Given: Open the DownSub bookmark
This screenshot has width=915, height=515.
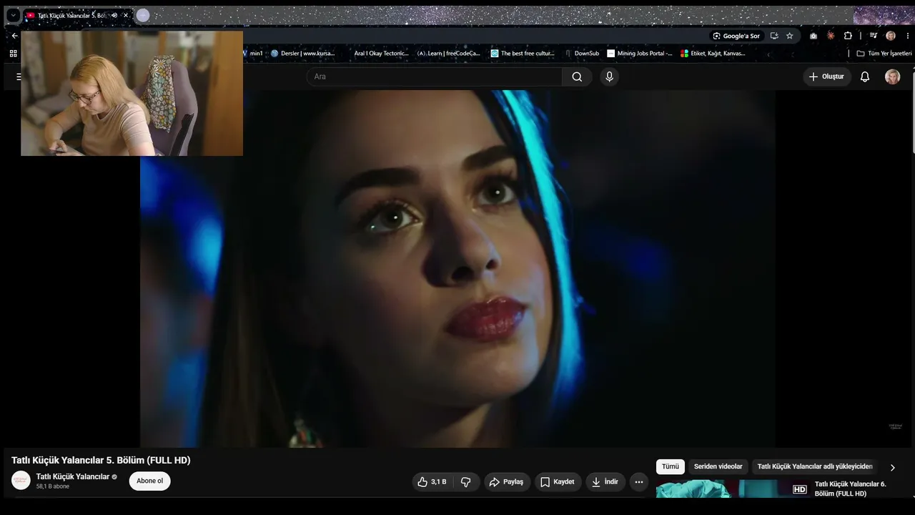Looking at the screenshot, I should (x=582, y=54).
